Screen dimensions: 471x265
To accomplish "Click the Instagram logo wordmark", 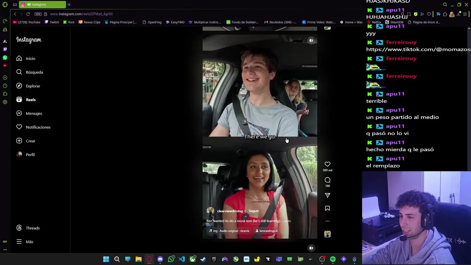I will click(29, 40).
